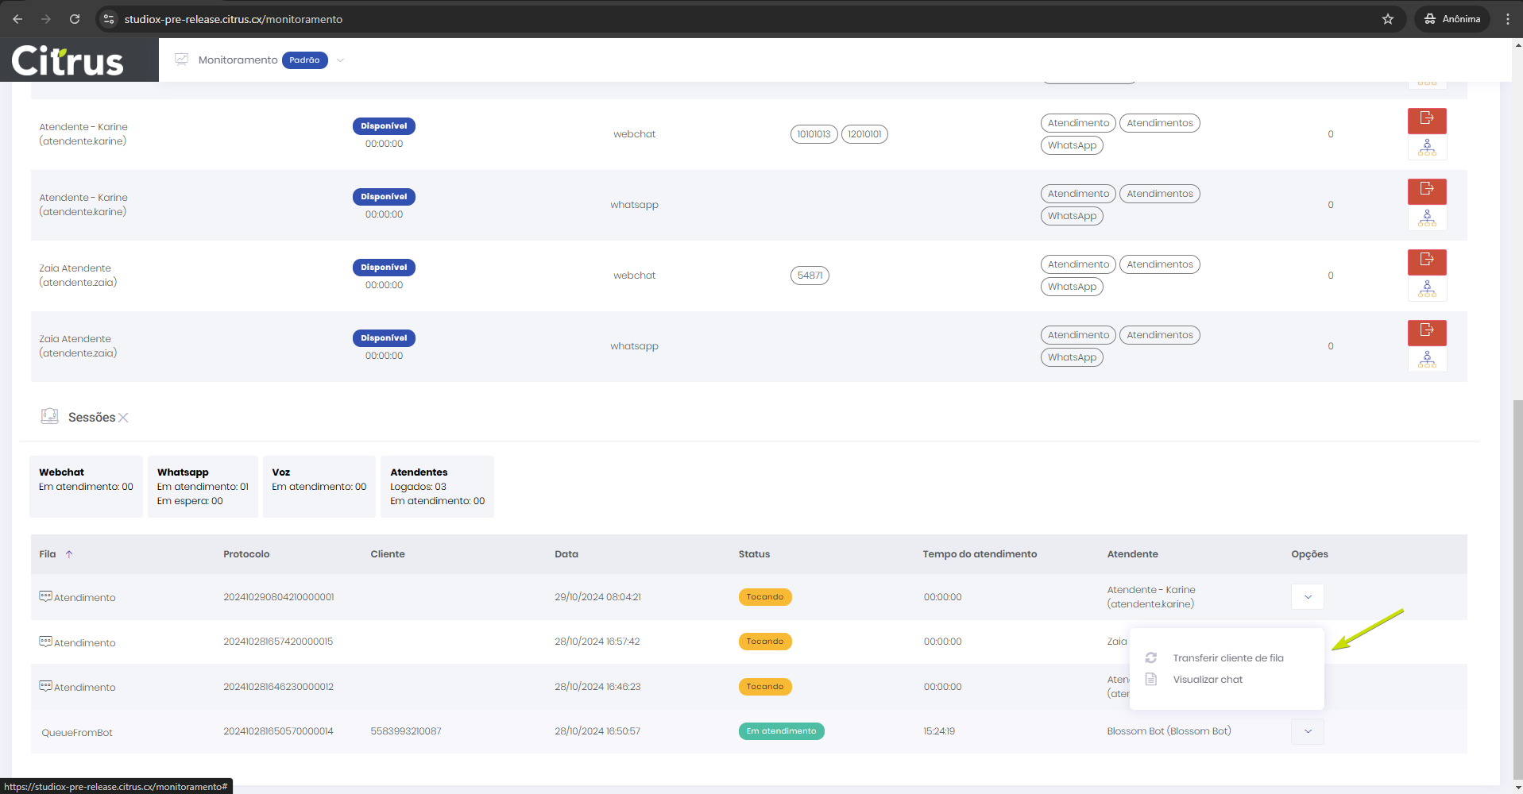This screenshot has height=794, width=1523.
Task: Close the Sessões section with X icon
Action: pyautogui.click(x=123, y=418)
